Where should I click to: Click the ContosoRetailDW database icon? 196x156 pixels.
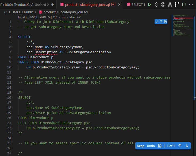pos(54,17)
